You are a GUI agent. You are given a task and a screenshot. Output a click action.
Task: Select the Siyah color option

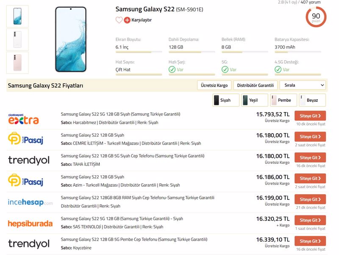[226, 100]
